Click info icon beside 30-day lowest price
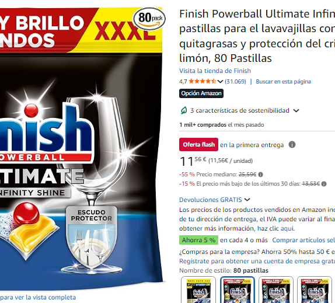 tap(324, 184)
